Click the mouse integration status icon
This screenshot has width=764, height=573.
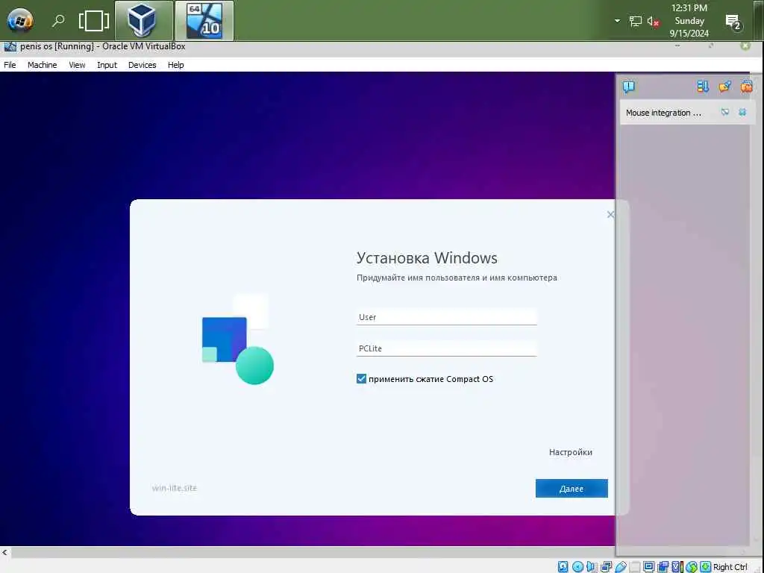691,567
